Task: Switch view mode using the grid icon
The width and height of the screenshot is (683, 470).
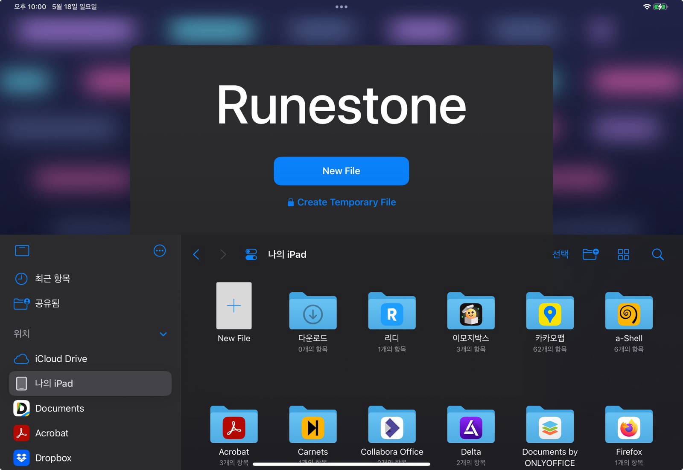Action: (623, 254)
